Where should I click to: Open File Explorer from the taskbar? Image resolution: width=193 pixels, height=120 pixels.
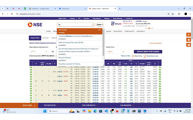click(x=90, y=111)
